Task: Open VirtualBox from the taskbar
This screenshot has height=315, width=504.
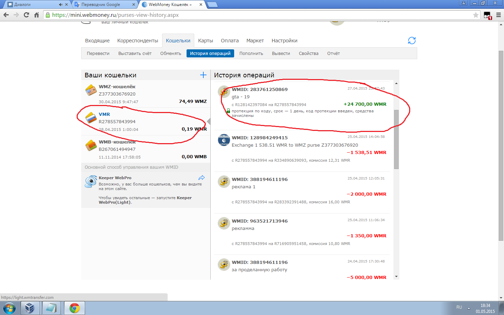Action: [30, 308]
